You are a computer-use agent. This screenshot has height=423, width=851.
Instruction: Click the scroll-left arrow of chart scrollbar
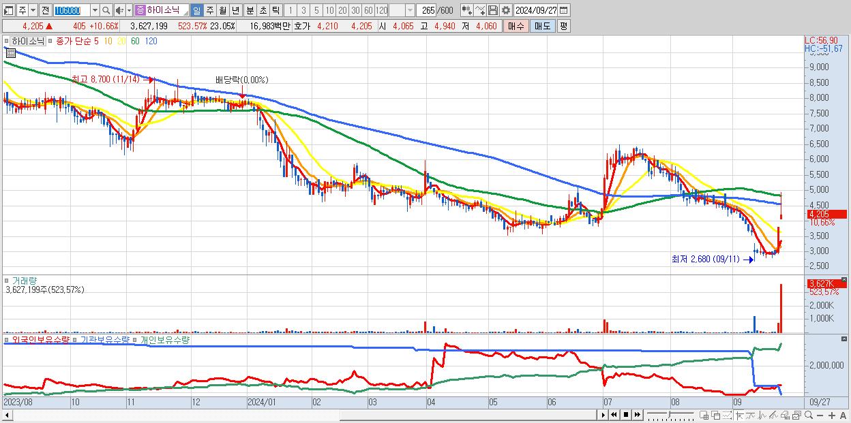(x=6, y=415)
